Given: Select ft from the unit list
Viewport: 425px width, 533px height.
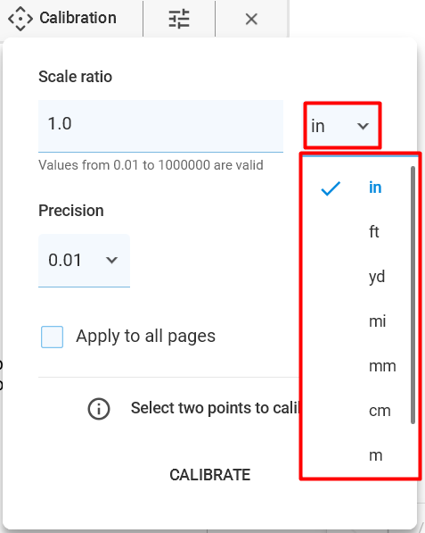Looking at the screenshot, I should click(x=374, y=232).
